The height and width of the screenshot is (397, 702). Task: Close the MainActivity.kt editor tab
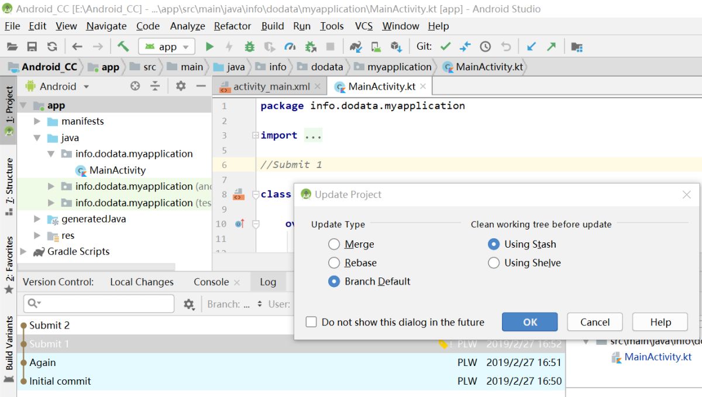[x=423, y=86]
